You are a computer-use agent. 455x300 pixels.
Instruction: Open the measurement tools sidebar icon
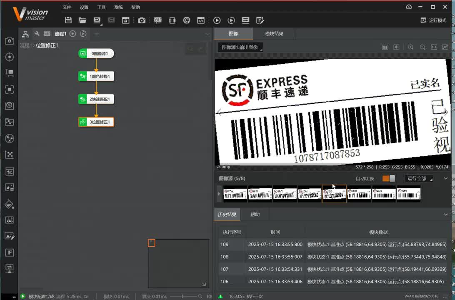click(9, 73)
